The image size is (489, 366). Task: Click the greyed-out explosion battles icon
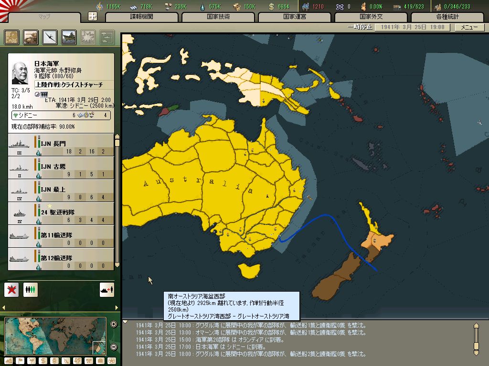[88, 37]
